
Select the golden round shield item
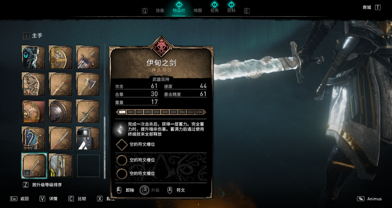click(61, 57)
